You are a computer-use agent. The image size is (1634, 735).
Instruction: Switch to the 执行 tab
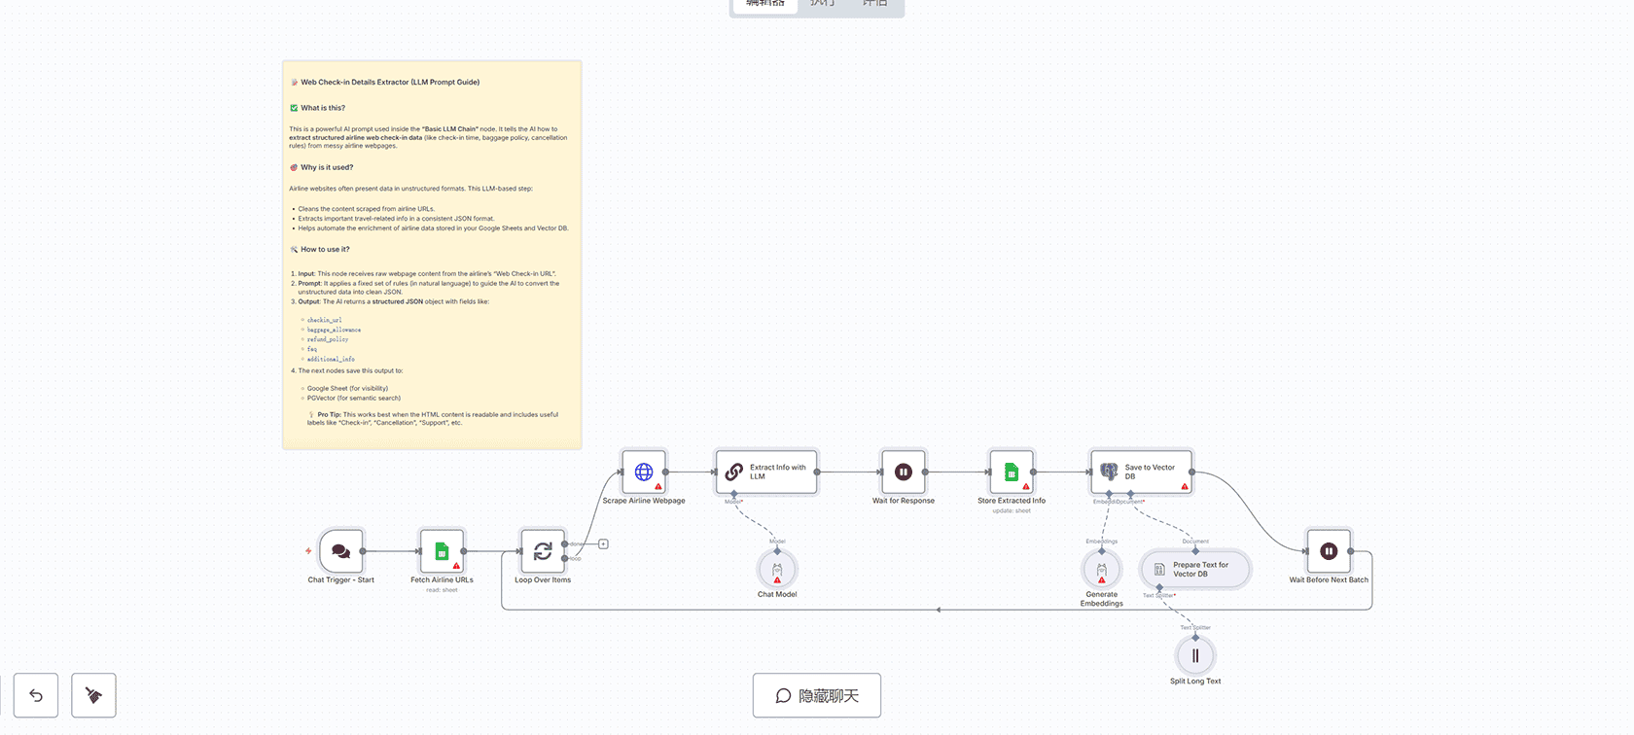pyautogui.click(x=823, y=4)
